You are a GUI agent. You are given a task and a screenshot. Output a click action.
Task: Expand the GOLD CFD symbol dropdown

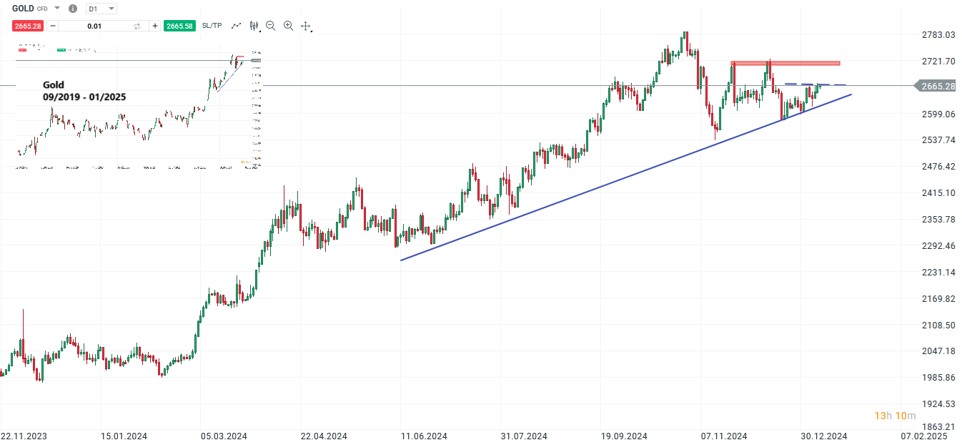(x=56, y=9)
